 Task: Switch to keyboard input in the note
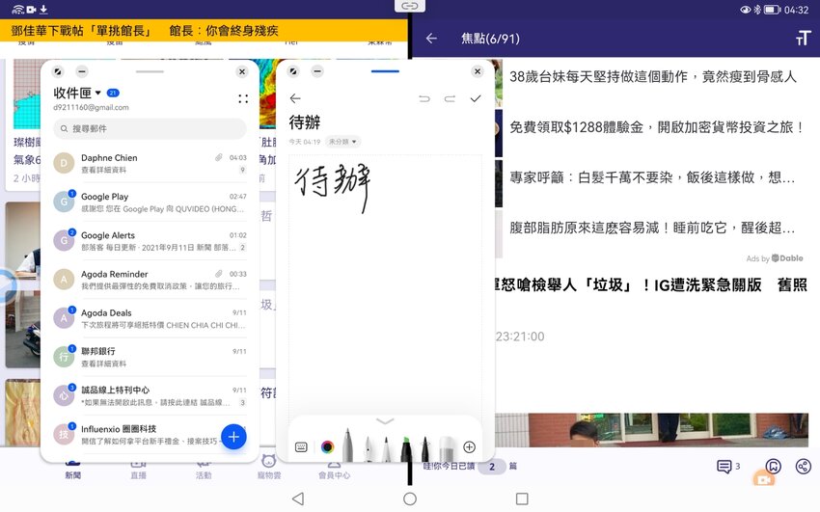coord(301,447)
